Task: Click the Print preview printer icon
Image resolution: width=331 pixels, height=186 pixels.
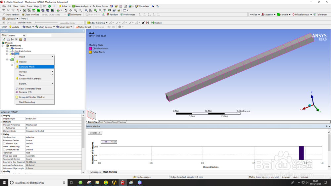Action: click(x=118, y=10)
